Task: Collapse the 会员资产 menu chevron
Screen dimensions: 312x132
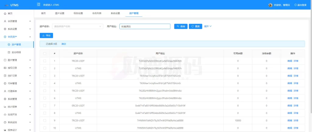Action: pos(30,37)
